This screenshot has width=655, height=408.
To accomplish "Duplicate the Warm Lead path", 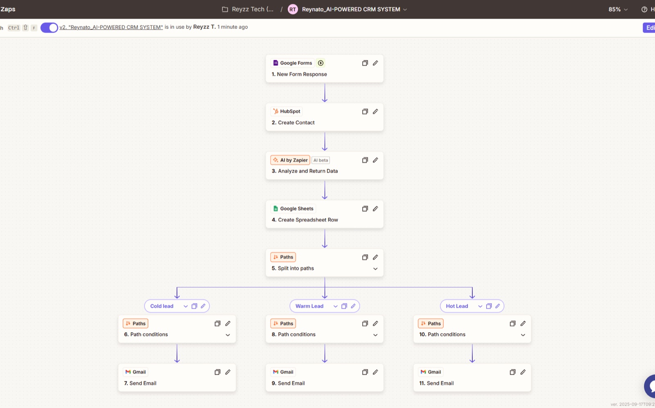I will pyautogui.click(x=344, y=306).
